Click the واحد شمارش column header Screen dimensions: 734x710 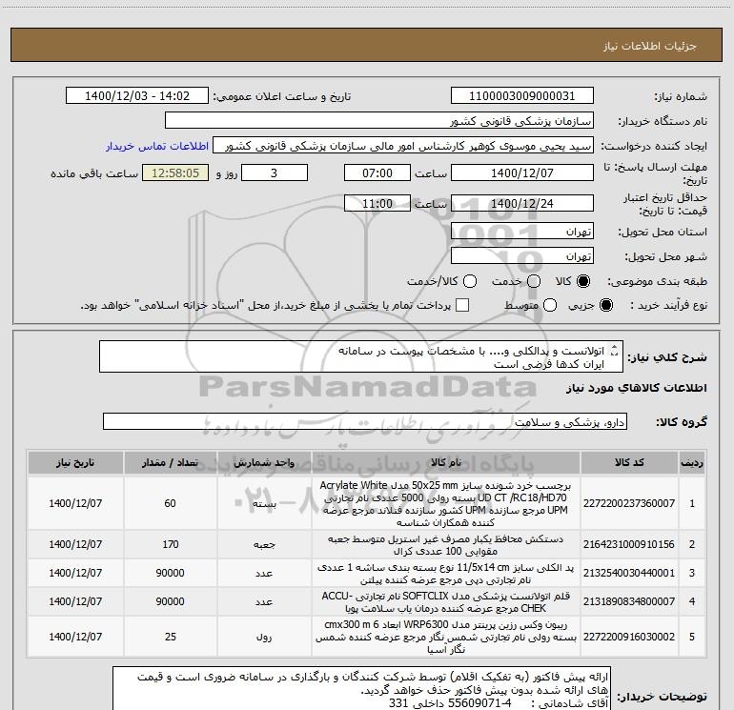point(264,463)
